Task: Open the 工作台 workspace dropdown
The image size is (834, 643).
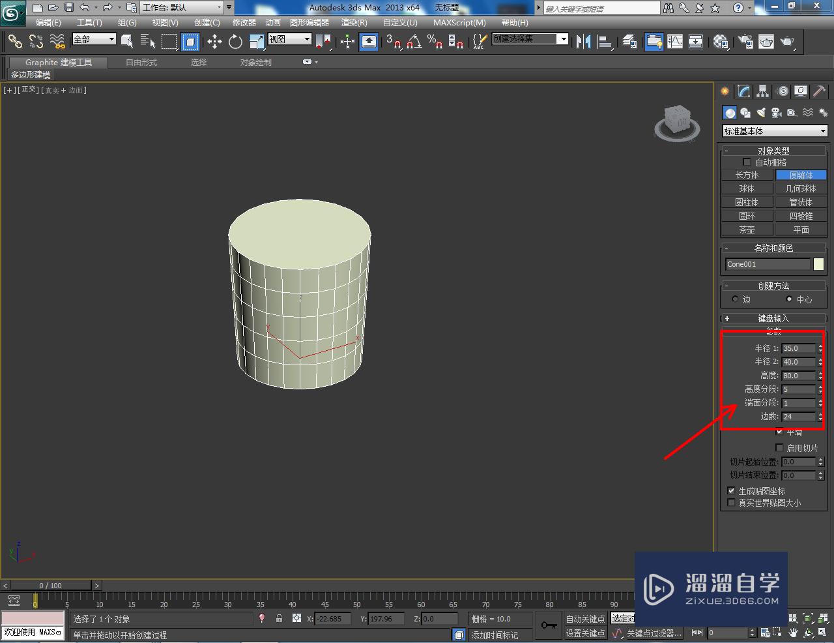Action: tap(182, 8)
